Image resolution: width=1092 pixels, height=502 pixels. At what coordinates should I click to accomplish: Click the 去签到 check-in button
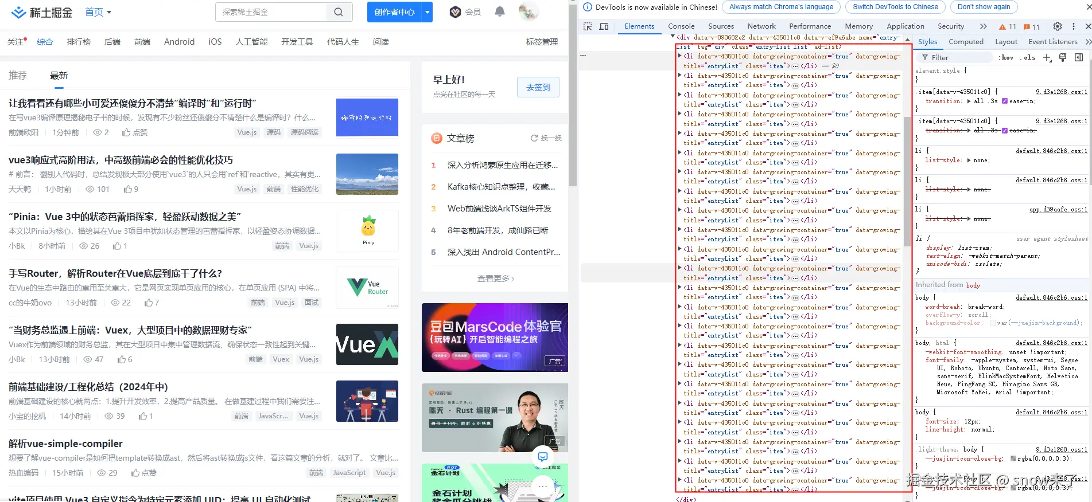coord(538,87)
